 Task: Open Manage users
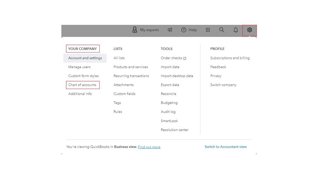[79, 67]
